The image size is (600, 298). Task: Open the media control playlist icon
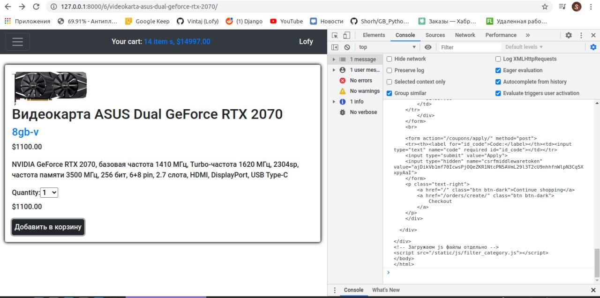click(562, 7)
